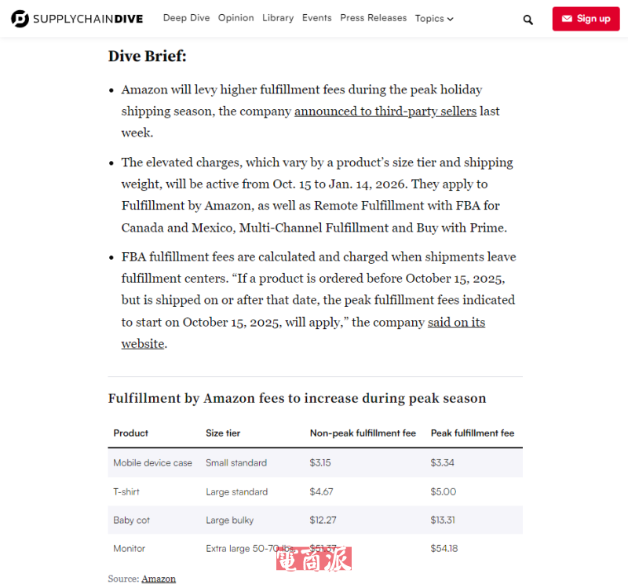Click the Product column header
Viewport: 628px width, 588px height.
coord(130,433)
